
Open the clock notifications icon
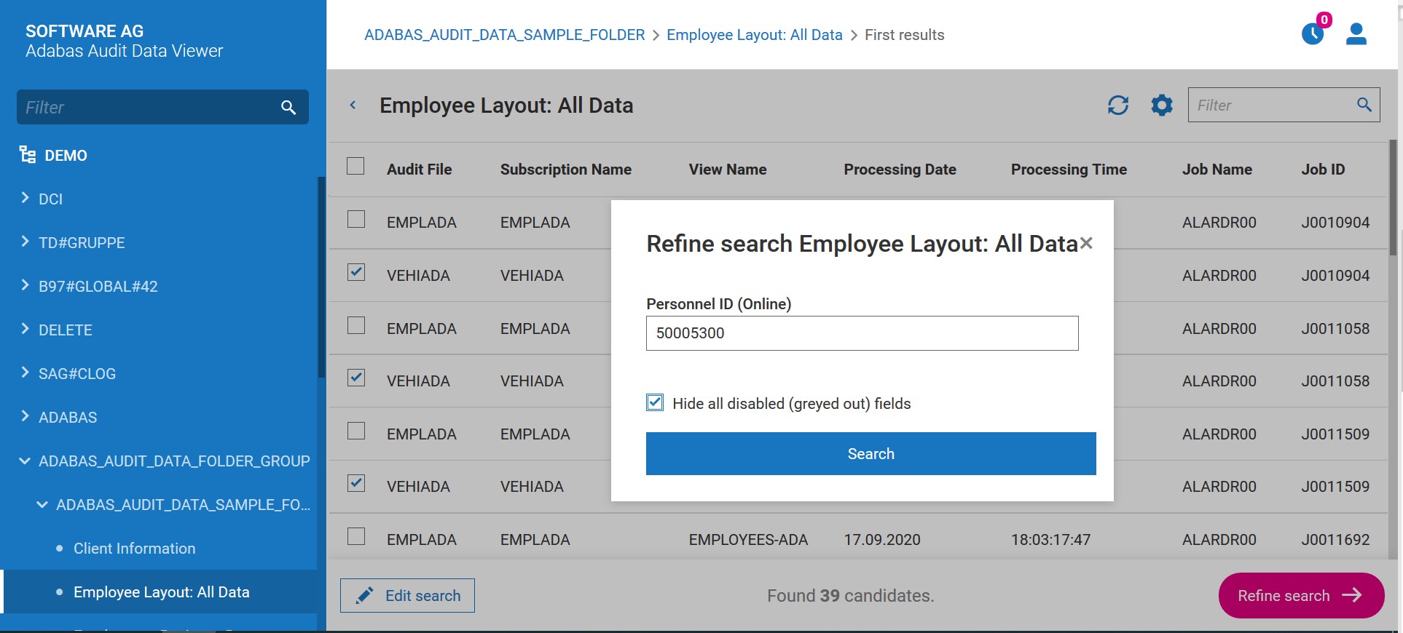1313,33
